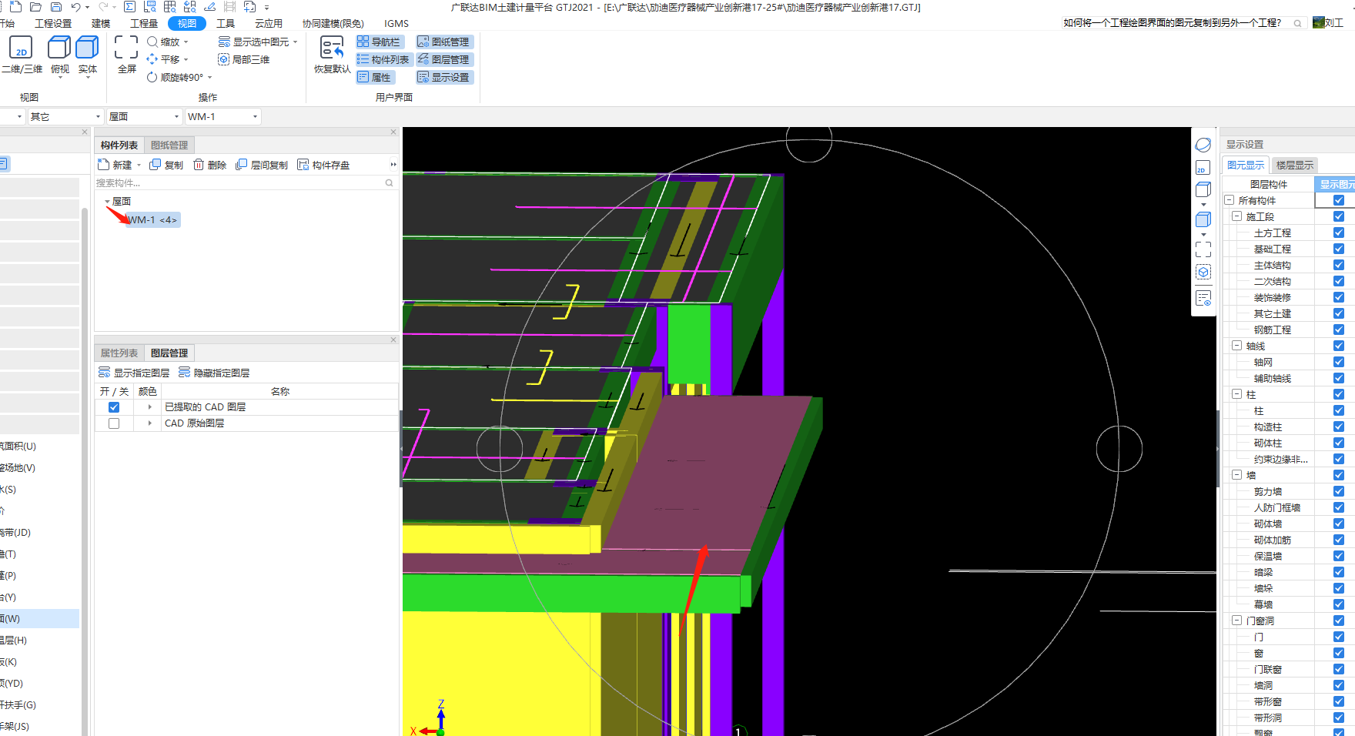Open the IGMS ribbon tab
Screen dimensions: 1355x736
[x=396, y=23]
